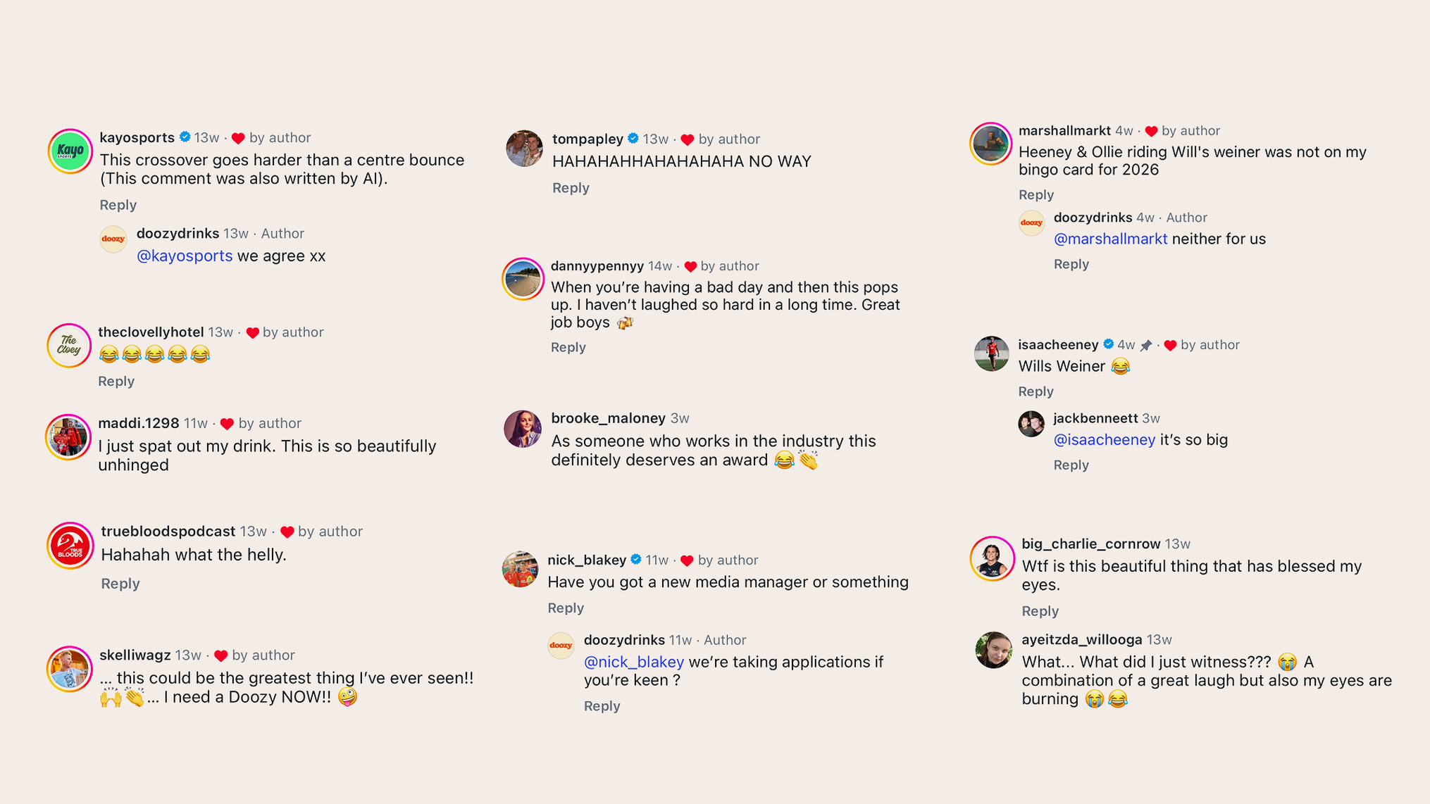Click the True Bloods podcast avatar
Viewport: 1430px width, 804px height.
(x=70, y=546)
